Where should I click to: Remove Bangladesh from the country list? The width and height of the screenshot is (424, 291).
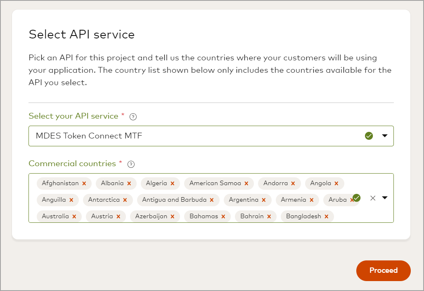[x=327, y=217]
